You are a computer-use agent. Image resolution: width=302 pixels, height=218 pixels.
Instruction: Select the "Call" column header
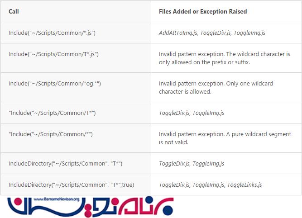click(14, 11)
